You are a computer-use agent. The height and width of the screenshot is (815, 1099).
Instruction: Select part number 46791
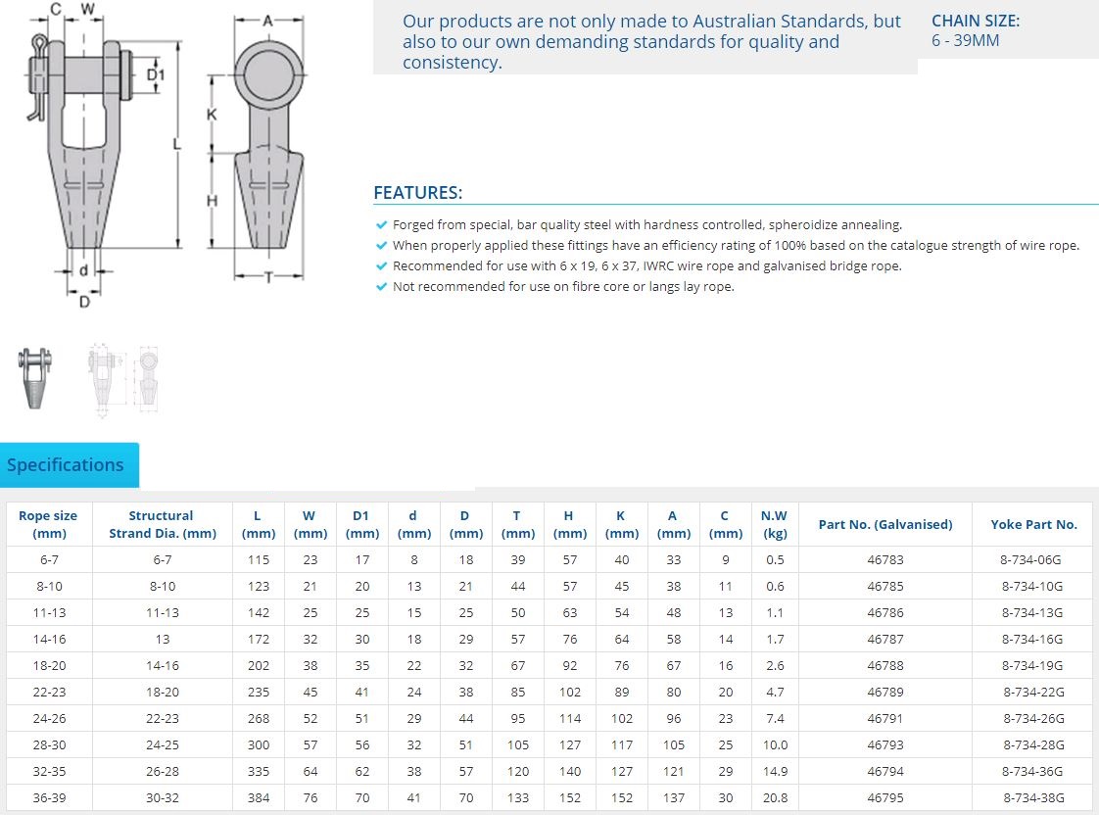tap(885, 718)
